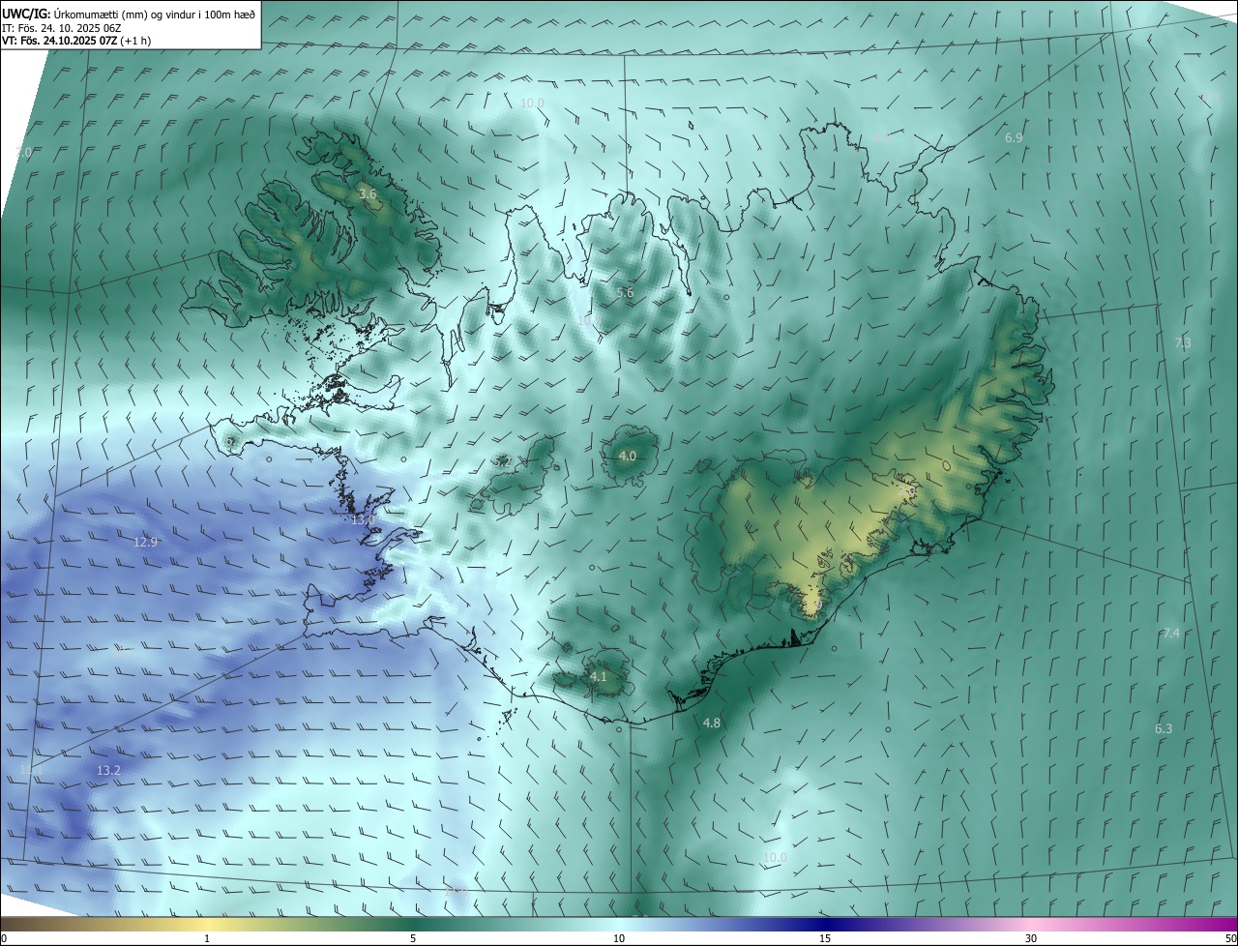Click the 6.3 value label in the southeast ocean

pyautogui.click(x=1164, y=729)
